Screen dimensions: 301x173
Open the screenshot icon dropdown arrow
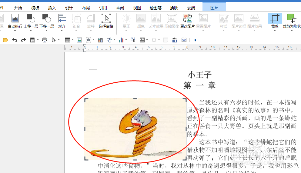[93, 40]
